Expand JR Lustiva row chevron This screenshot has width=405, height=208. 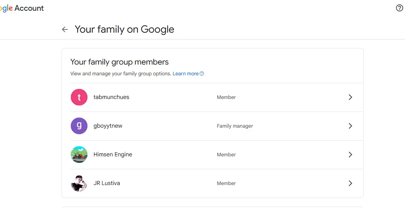(350, 183)
